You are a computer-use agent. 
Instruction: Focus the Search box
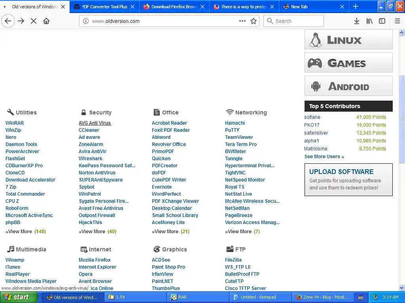point(293,21)
